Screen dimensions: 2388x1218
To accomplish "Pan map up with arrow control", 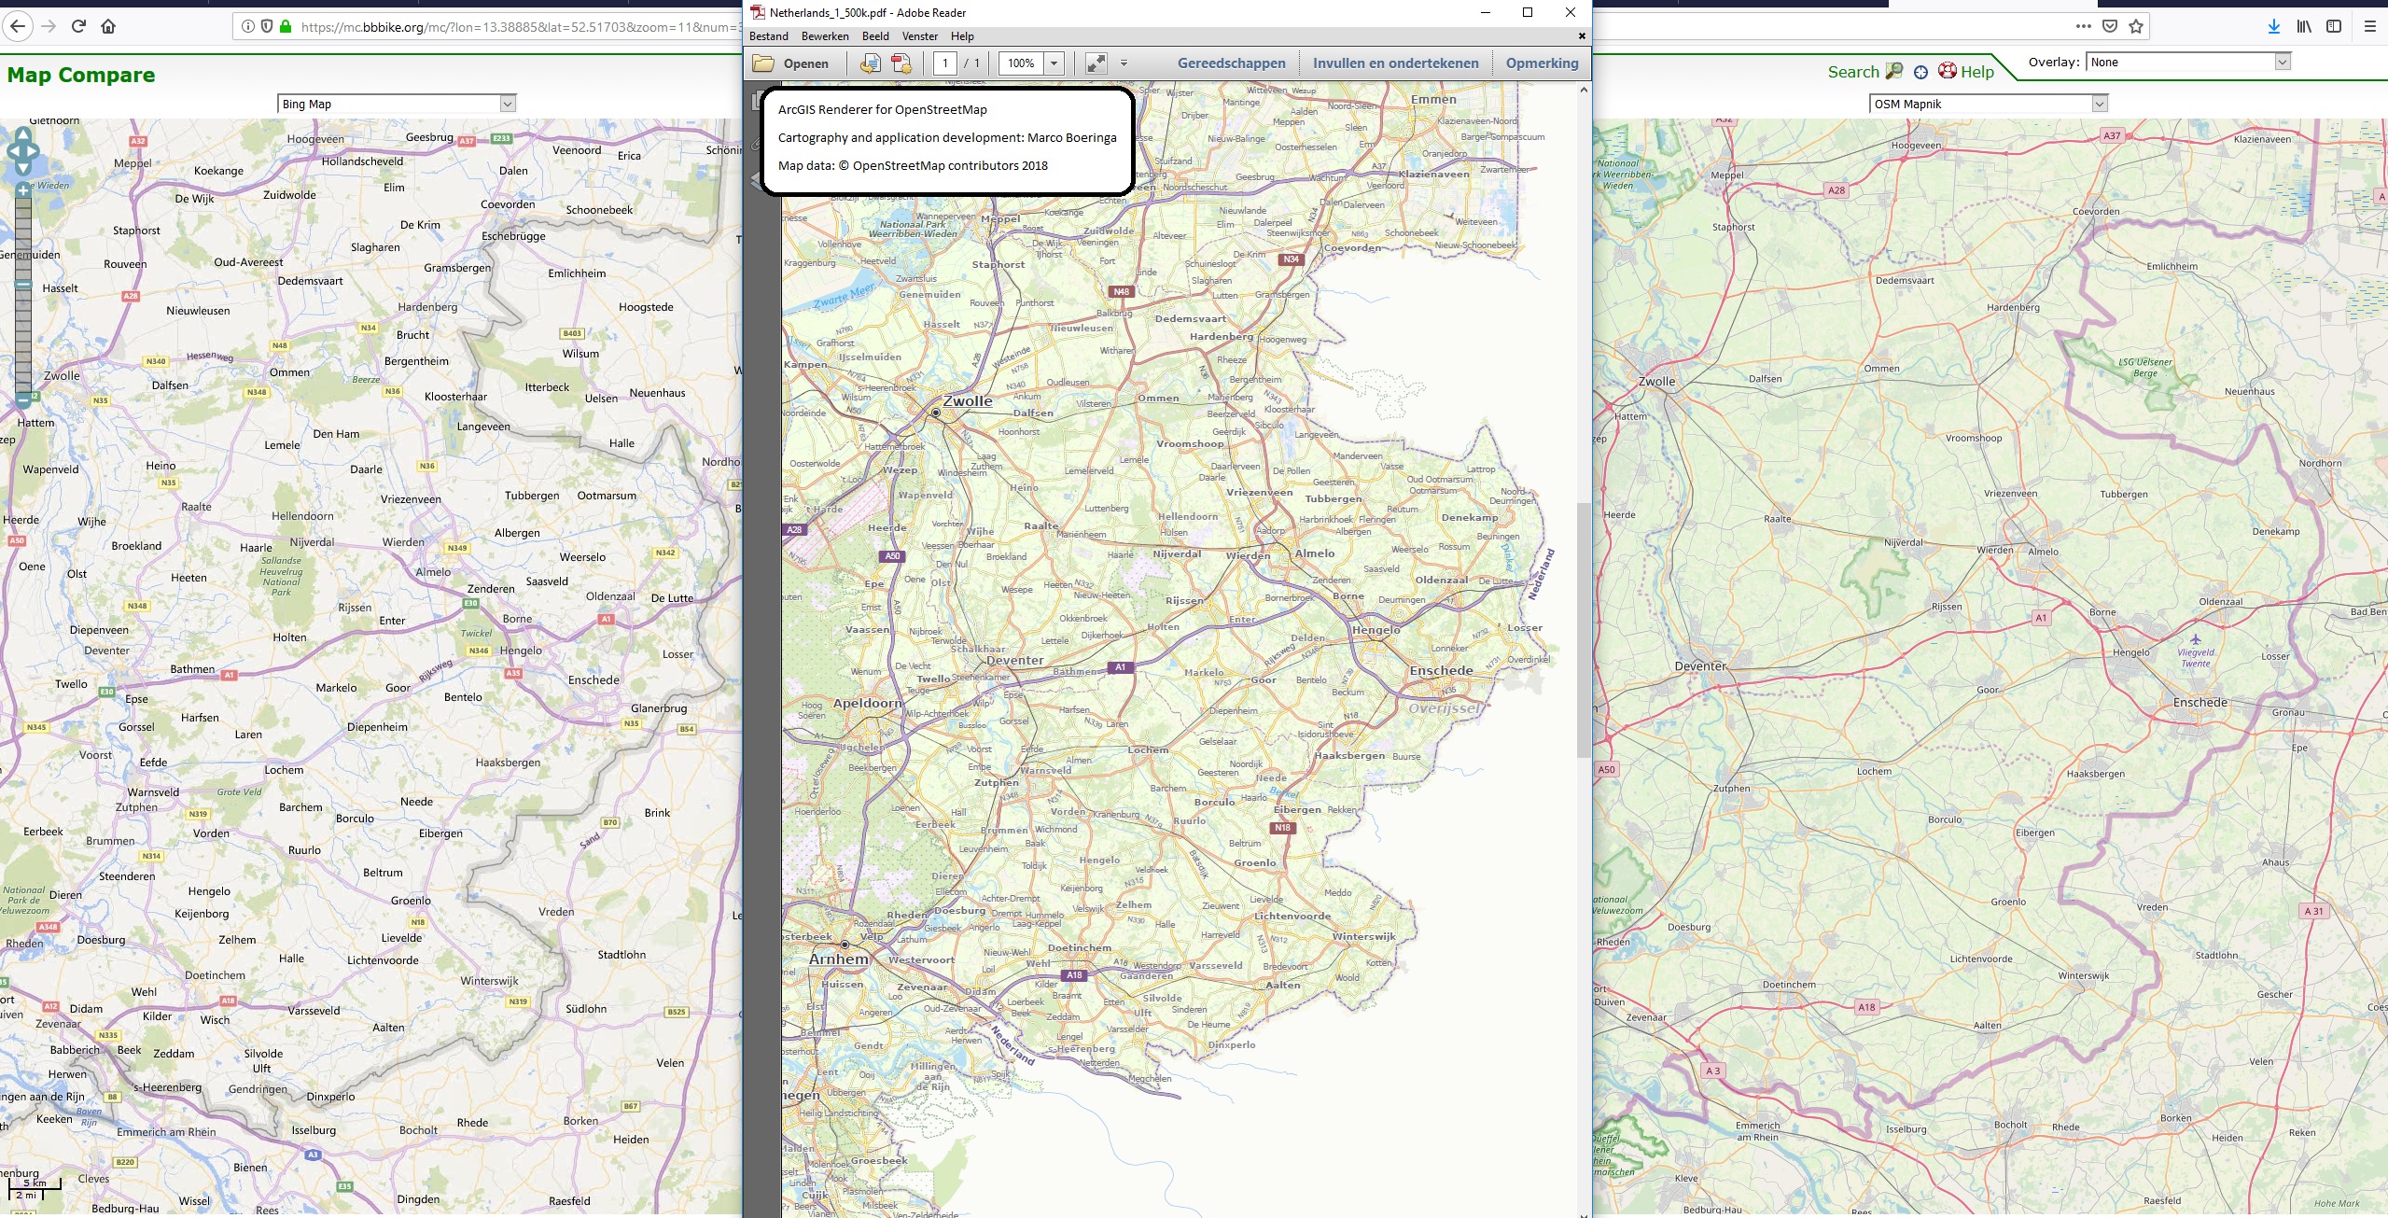I will click(23, 134).
